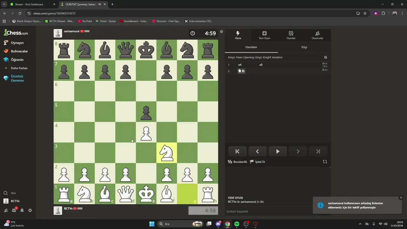
Task: Open the Soundboard - Insta... bookmark
Action: click(x=134, y=21)
